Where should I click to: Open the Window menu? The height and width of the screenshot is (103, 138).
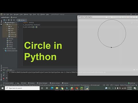43,14
